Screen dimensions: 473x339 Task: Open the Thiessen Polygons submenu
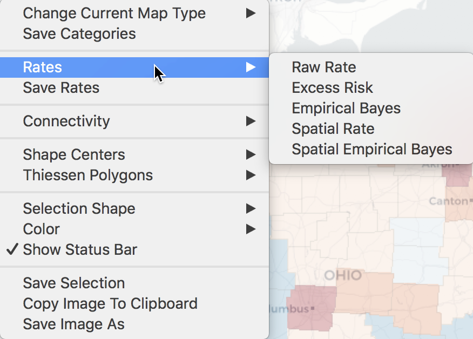(134, 175)
